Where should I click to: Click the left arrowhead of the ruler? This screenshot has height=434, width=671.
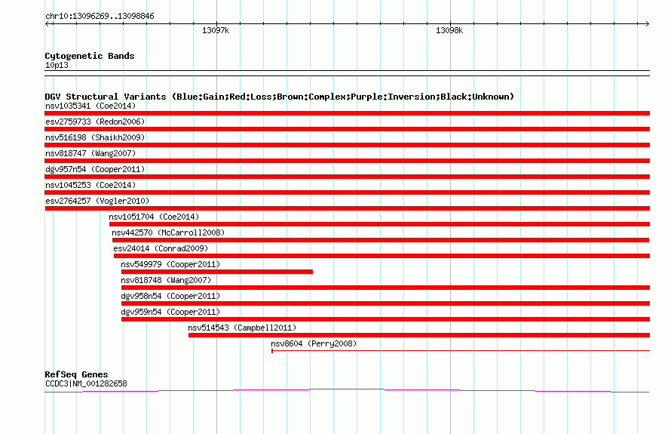[47, 24]
